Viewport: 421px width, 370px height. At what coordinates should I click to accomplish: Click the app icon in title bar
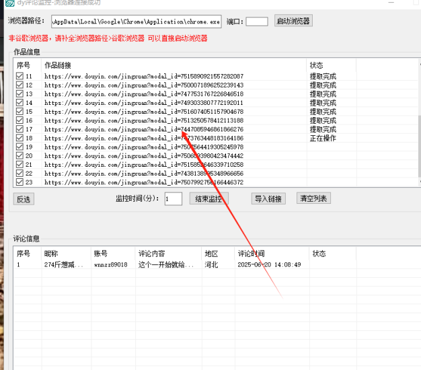pyautogui.click(x=10, y=3)
